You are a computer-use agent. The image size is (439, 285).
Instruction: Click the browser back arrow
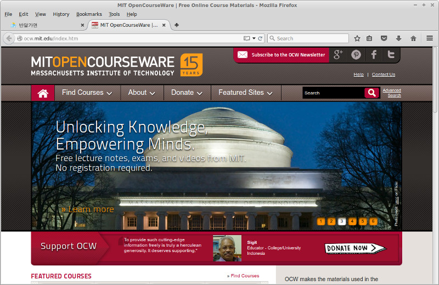click(x=9, y=38)
